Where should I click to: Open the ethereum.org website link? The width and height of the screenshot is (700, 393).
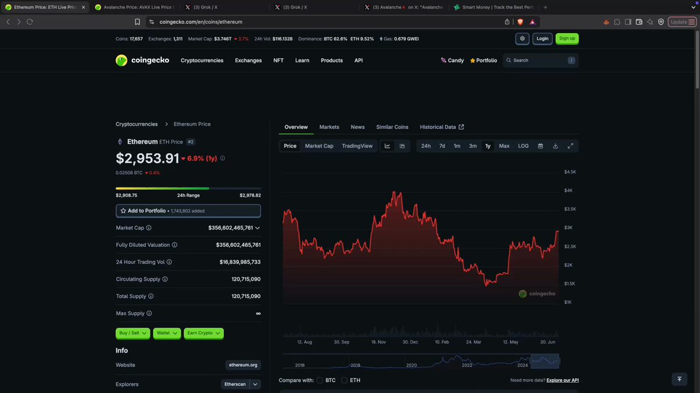[x=243, y=365]
